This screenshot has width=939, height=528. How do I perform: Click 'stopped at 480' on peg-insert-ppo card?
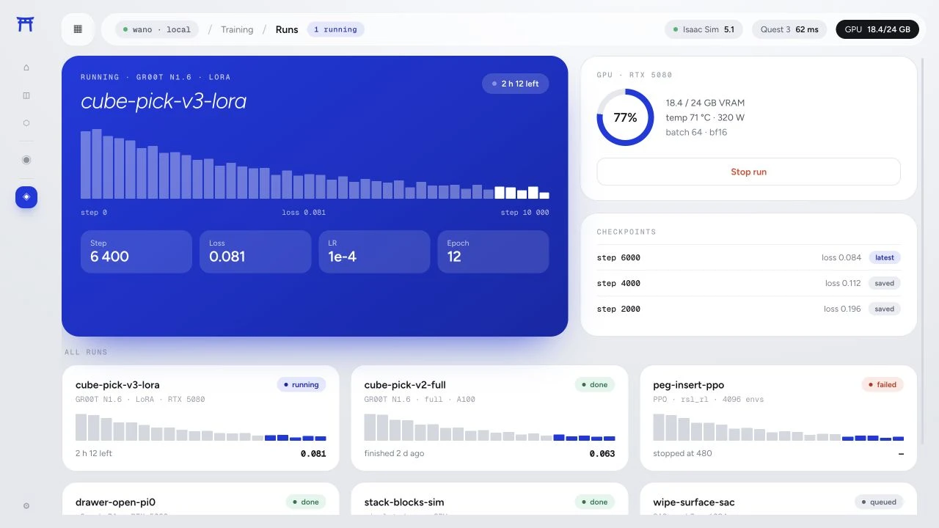[682, 453]
